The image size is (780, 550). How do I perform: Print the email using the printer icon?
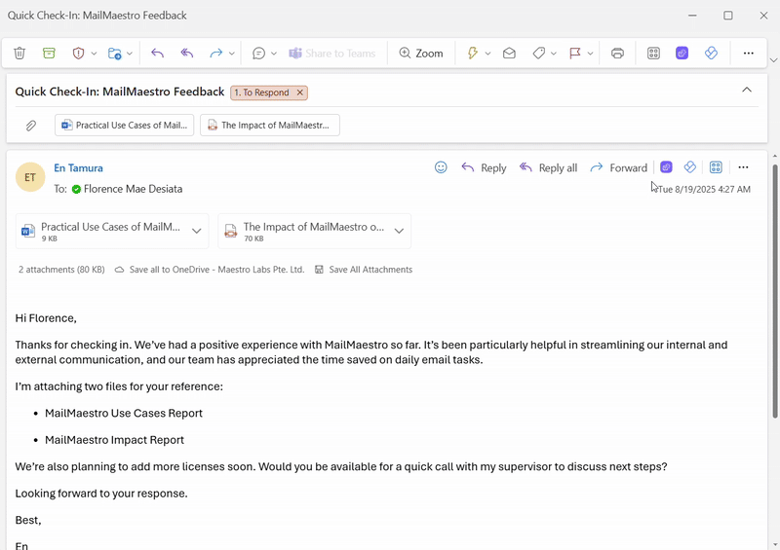[x=617, y=54]
